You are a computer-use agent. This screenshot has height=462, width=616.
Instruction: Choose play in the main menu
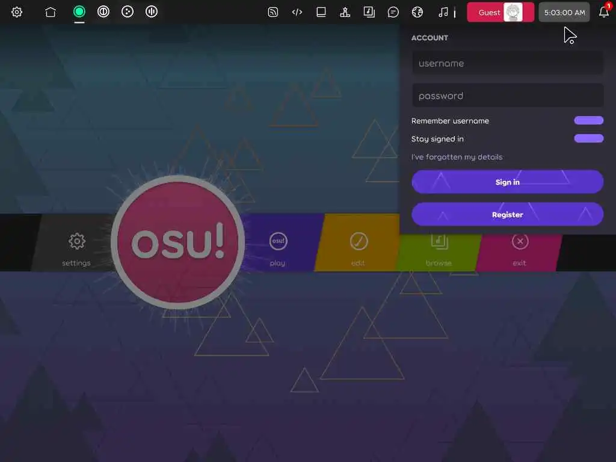(x=278, y=248)
